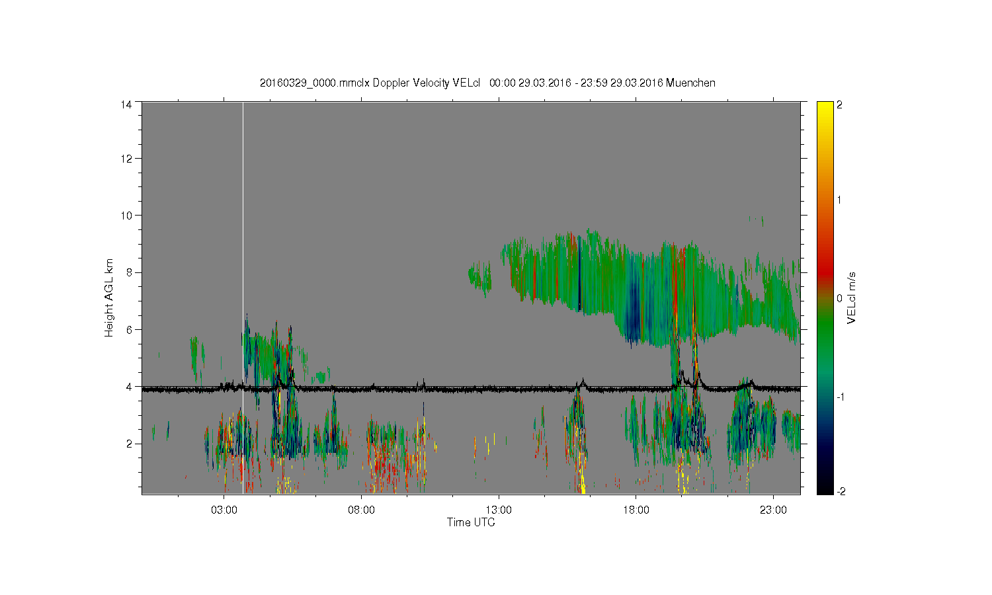The image size is (992, 595).
Task: Click the 'Time UTC' axis label
Action: (471, 522)
